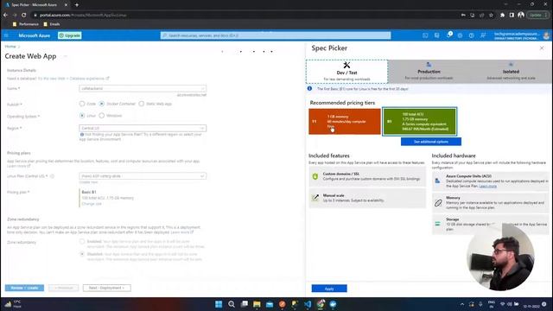Expand the Region dropdown
Viewport: 553px width, 311px height.
point(143,128)
